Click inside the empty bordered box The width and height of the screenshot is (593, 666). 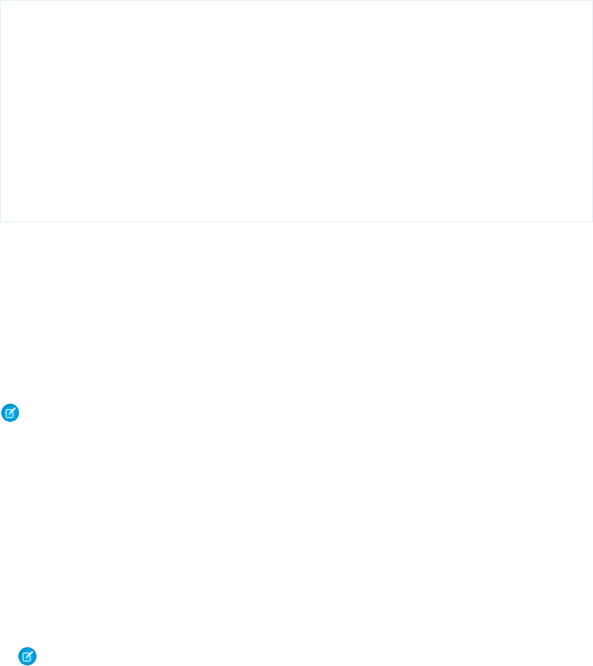(x=296, y=111)
